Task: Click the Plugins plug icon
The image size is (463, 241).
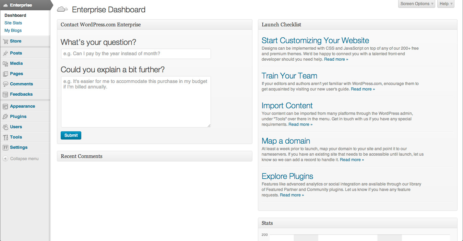Action: [x=5, y=117]
